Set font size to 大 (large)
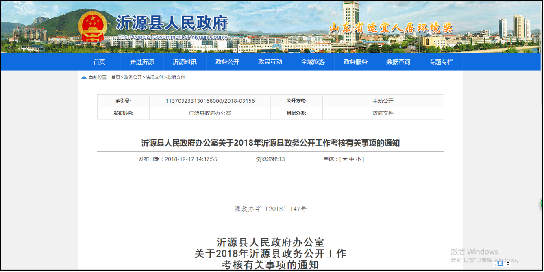The image size is (544, 272). (345, 159)
